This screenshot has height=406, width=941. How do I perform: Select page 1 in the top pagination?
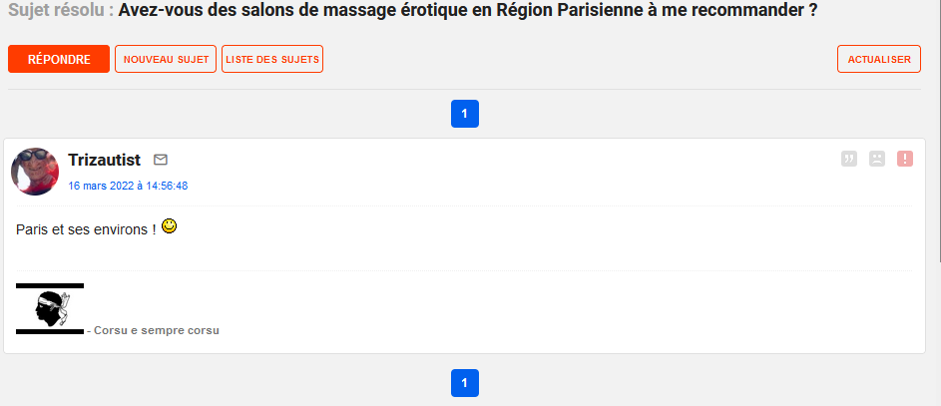point(465,114)
